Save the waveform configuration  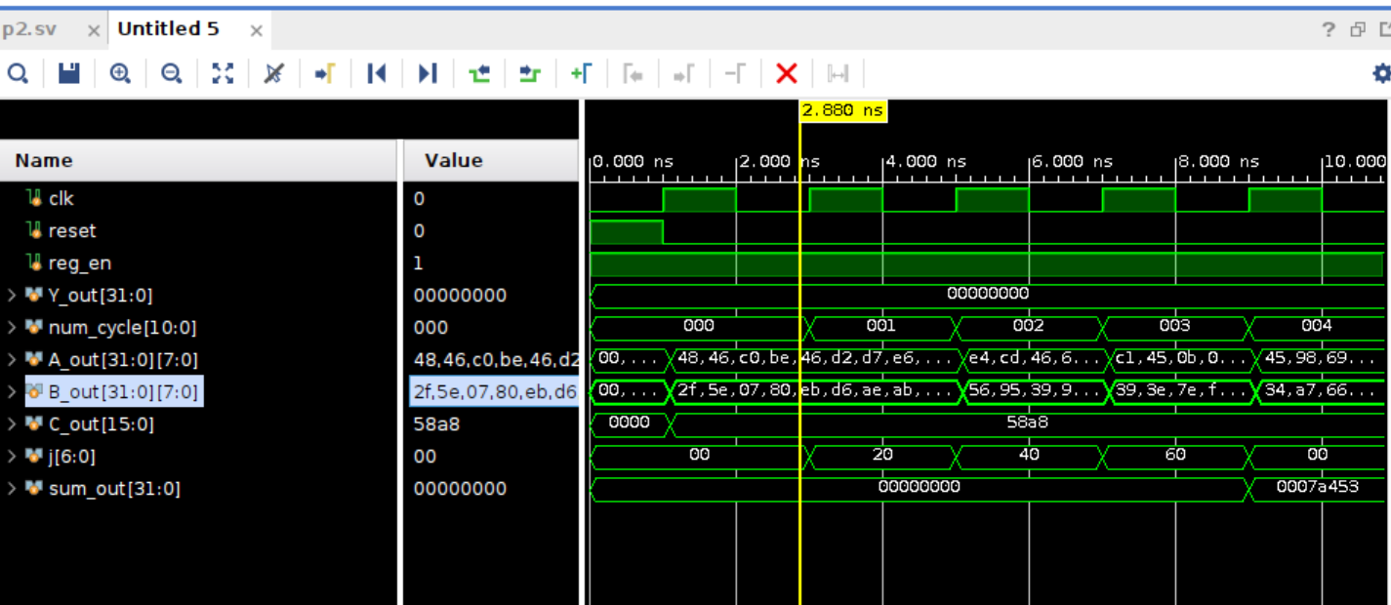(x=68, y=73)
